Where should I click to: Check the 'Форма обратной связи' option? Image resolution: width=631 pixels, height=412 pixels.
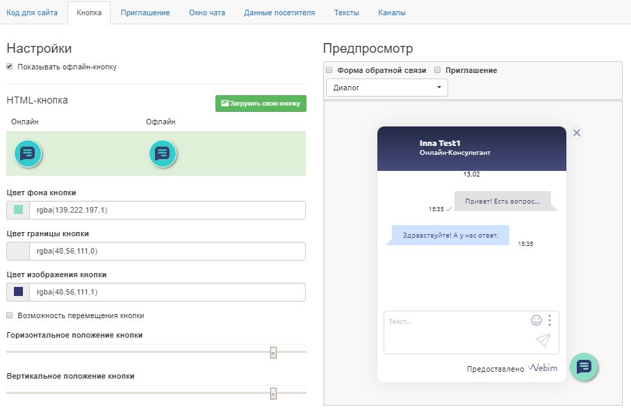pos(329,70)
